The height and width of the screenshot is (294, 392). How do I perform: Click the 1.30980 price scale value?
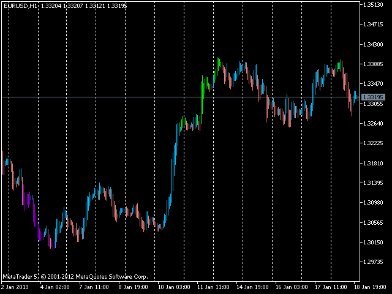click(373, 203)
